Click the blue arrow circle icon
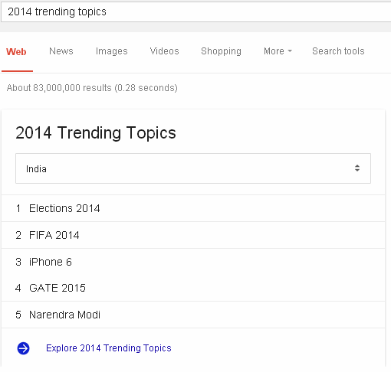 point(23,348)
